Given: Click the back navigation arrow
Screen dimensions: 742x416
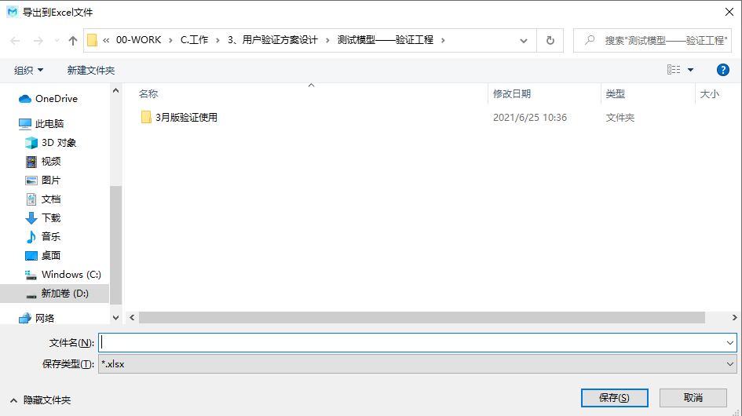Looking at the screenshot, I should pos(15,41).
